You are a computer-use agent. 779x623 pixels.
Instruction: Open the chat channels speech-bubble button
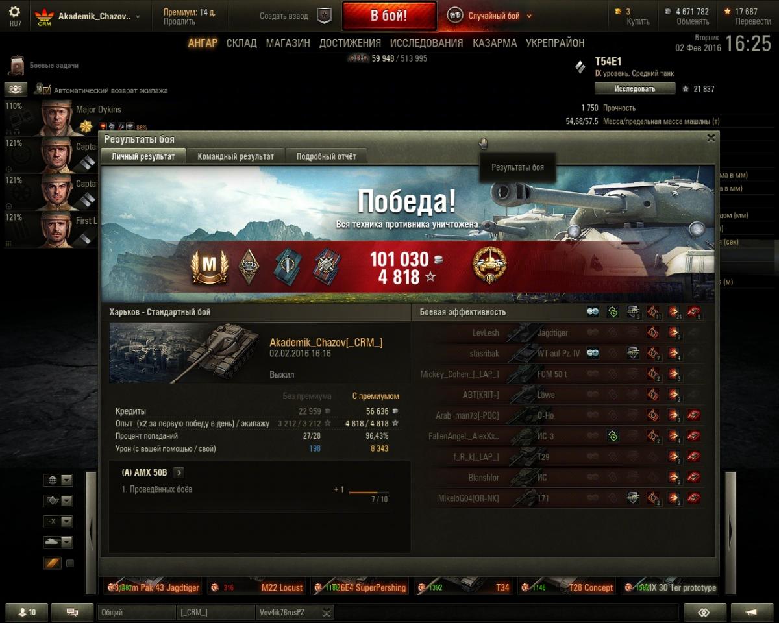(72, 612)
